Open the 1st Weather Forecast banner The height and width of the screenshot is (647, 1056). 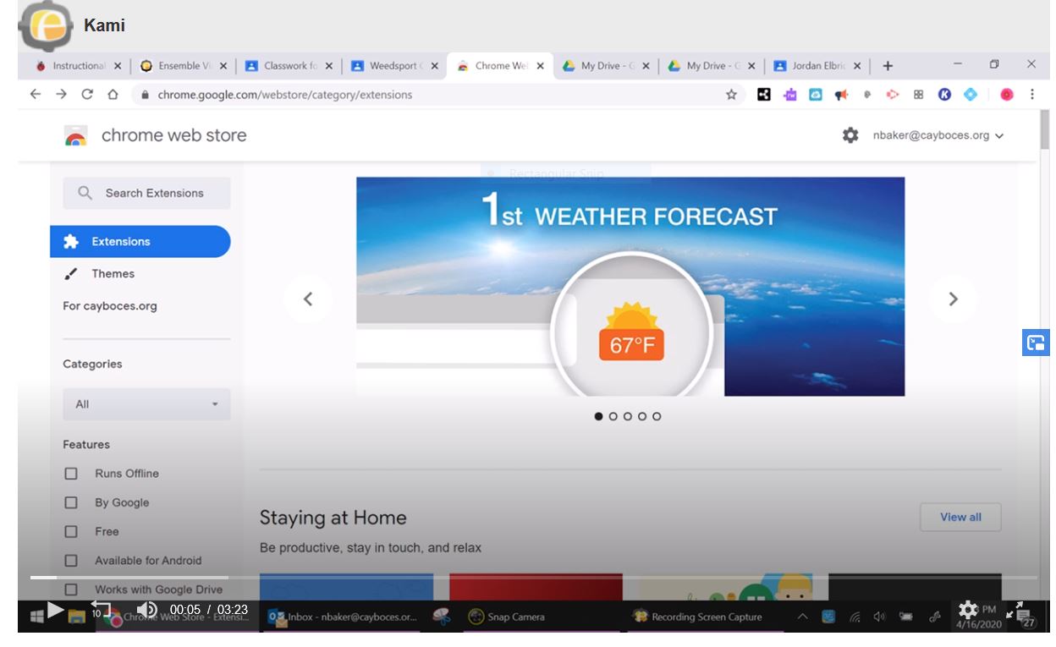point(630,286)
